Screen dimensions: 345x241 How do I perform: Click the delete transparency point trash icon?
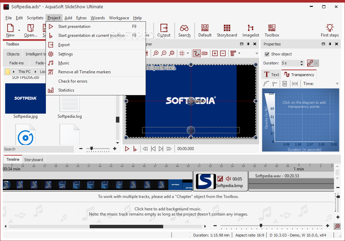pyautogui.click(x=285, y=84)
